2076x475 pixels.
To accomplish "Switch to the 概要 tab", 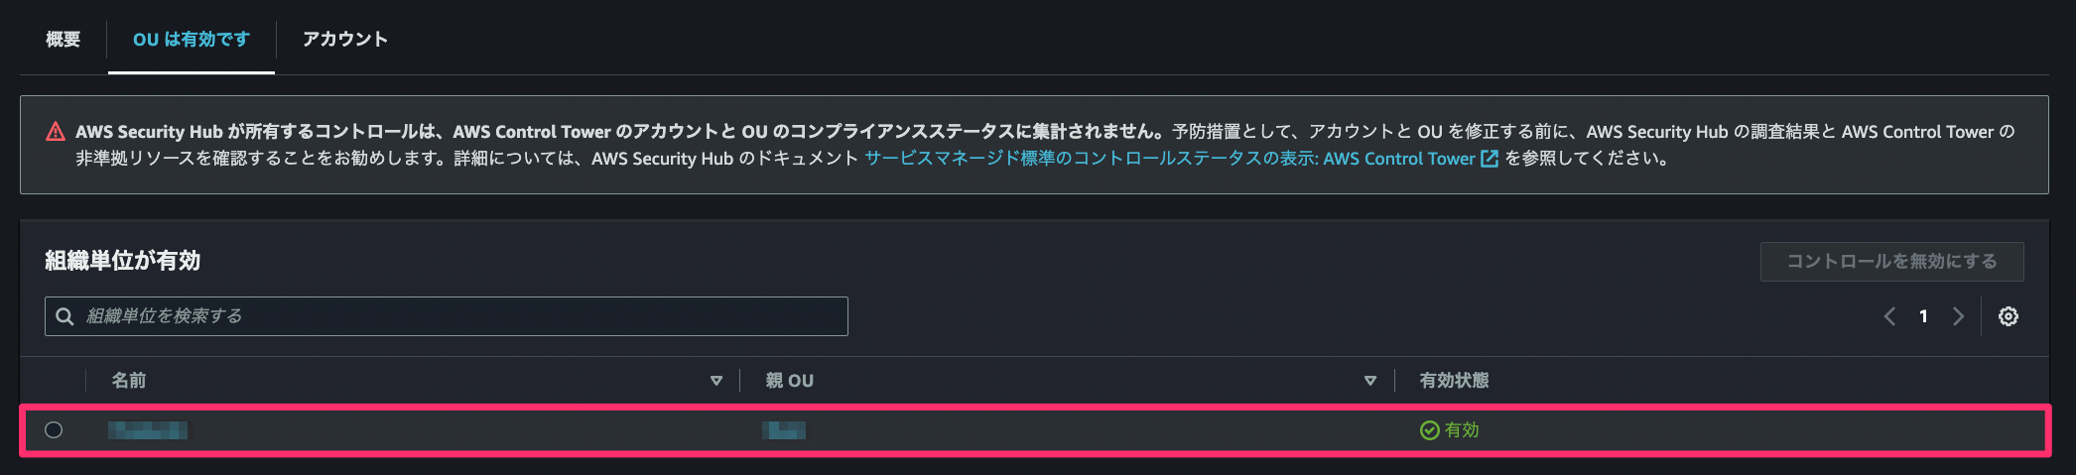I will click(x=63, y=39).
